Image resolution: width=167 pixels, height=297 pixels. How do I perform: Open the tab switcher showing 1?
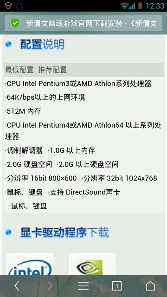click(x=117, y=286)
